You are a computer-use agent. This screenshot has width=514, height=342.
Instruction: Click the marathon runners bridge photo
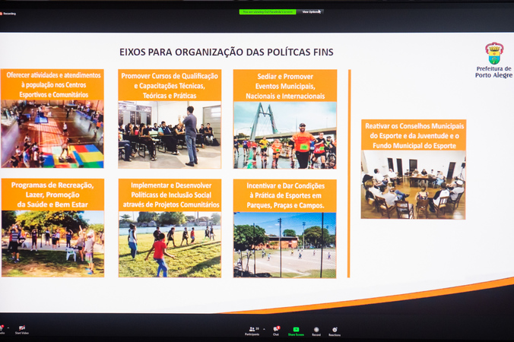point(285,135)
